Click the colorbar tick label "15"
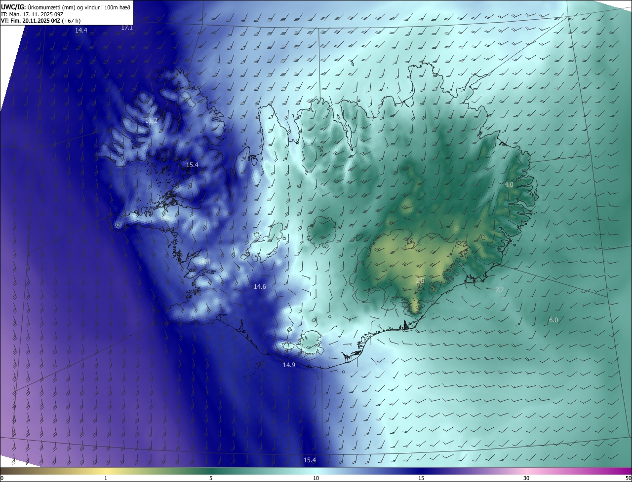The height and width of the screenshot is (482, 632). pos(421,479)
